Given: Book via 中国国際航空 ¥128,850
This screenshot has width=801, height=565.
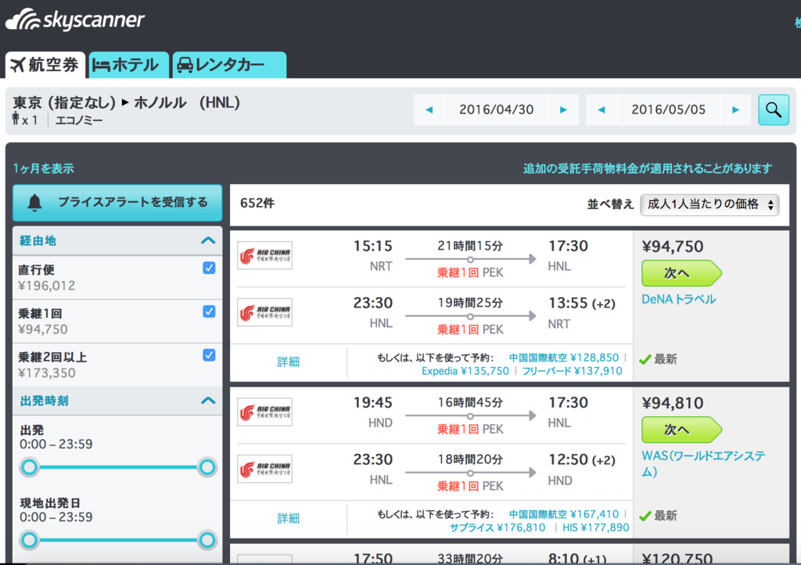Looking at the screenshot, I should pyautogui.click(x=563, y=358).
